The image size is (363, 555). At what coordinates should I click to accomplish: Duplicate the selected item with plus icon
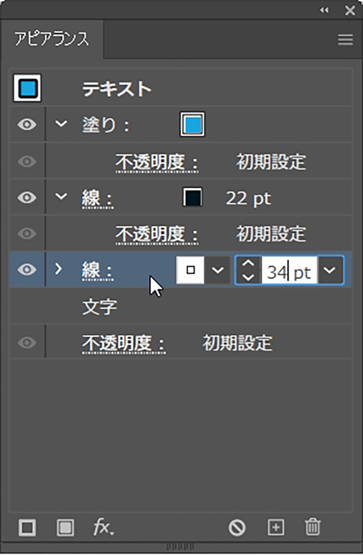[275, 528]
